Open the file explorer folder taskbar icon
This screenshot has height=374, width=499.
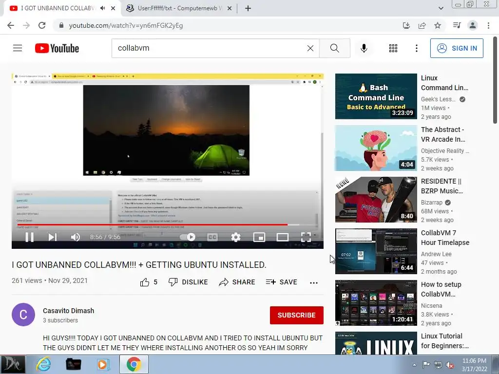[x=73, y=364]
